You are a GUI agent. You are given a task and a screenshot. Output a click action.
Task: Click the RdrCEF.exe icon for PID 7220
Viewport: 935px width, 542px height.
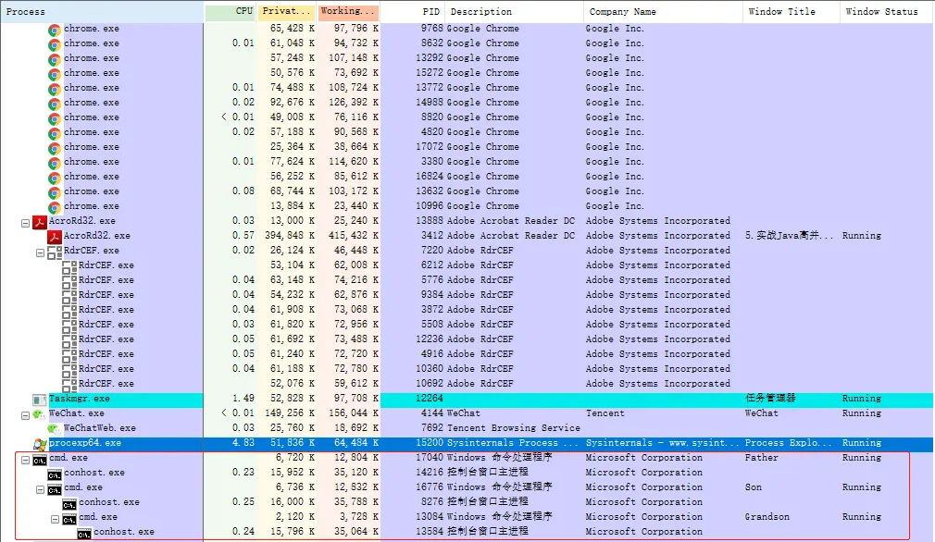55,253
